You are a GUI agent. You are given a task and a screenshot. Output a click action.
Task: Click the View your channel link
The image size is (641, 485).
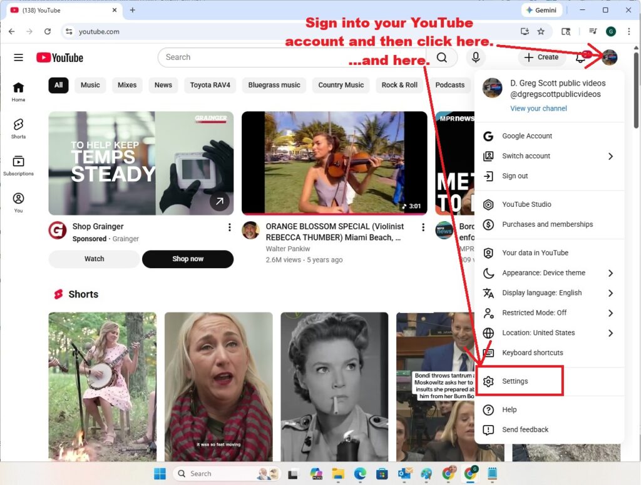coord(538,108)
